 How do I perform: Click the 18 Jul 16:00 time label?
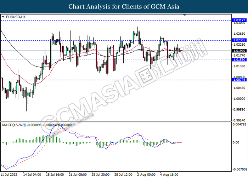55,175
